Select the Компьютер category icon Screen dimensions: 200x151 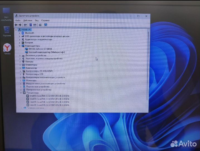tap(23, 68)
